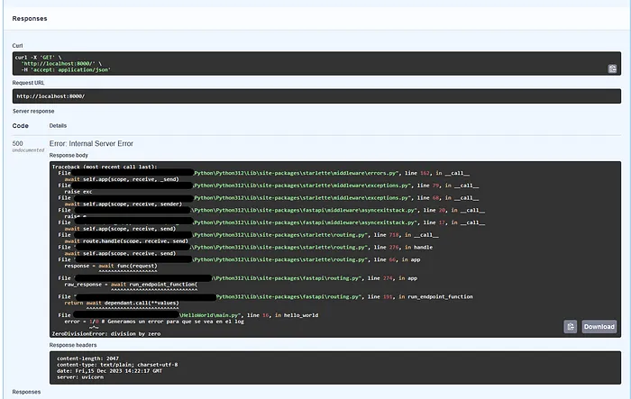This screenshot has width=631, height=399.
Task: Select the Request URL http://localhost:8000/ text
Action: [50, 96]
